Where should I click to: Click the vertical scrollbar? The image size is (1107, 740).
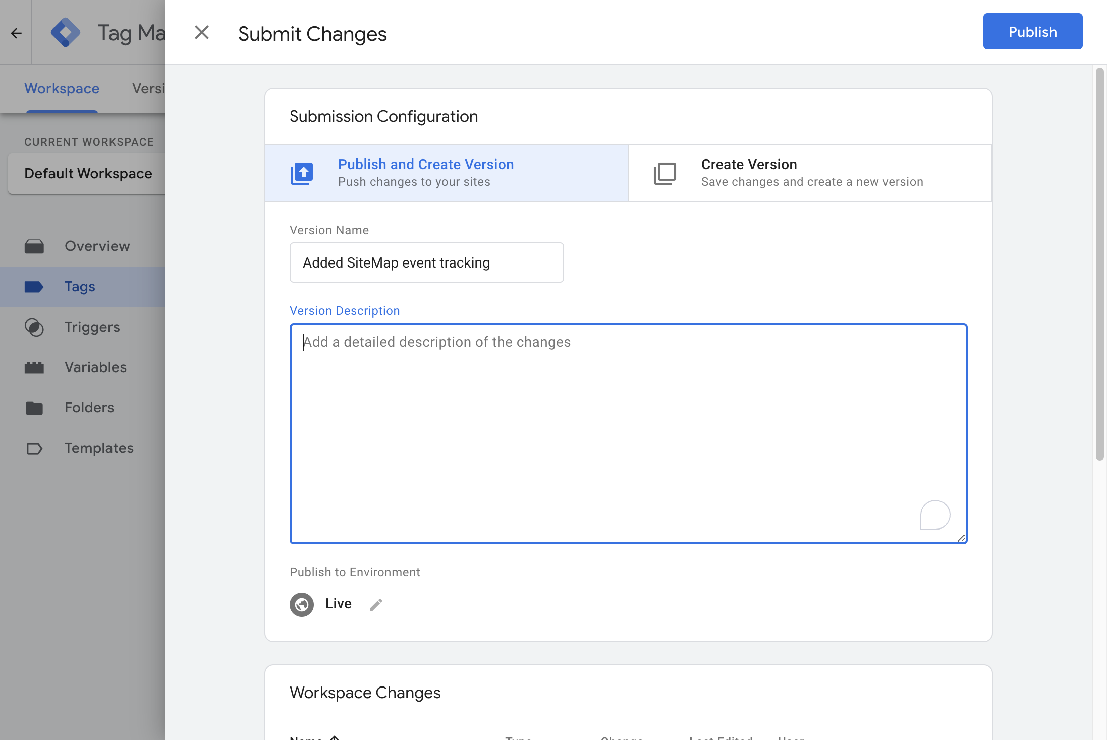[1100, 265]
